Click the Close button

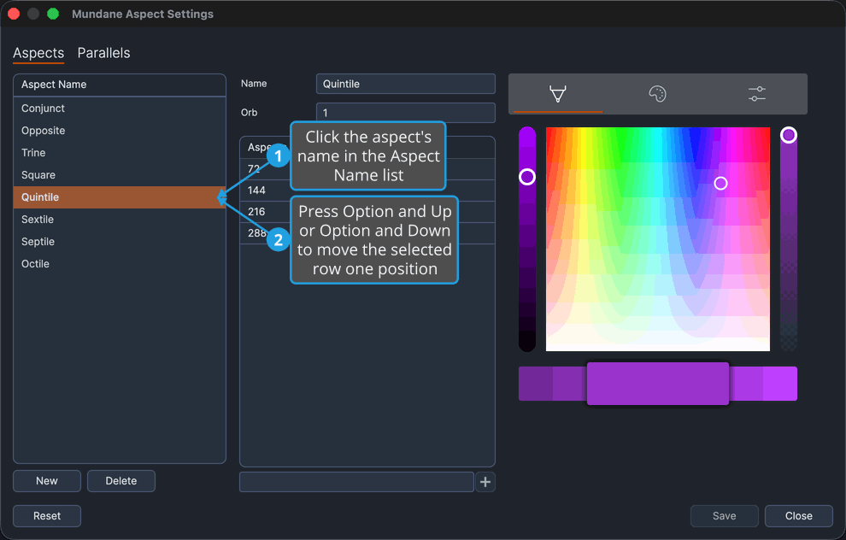(x=798, y=516)
